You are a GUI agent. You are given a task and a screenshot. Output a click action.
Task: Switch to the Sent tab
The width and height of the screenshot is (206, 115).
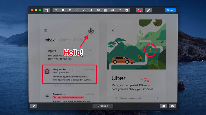[x=63, y=40]
